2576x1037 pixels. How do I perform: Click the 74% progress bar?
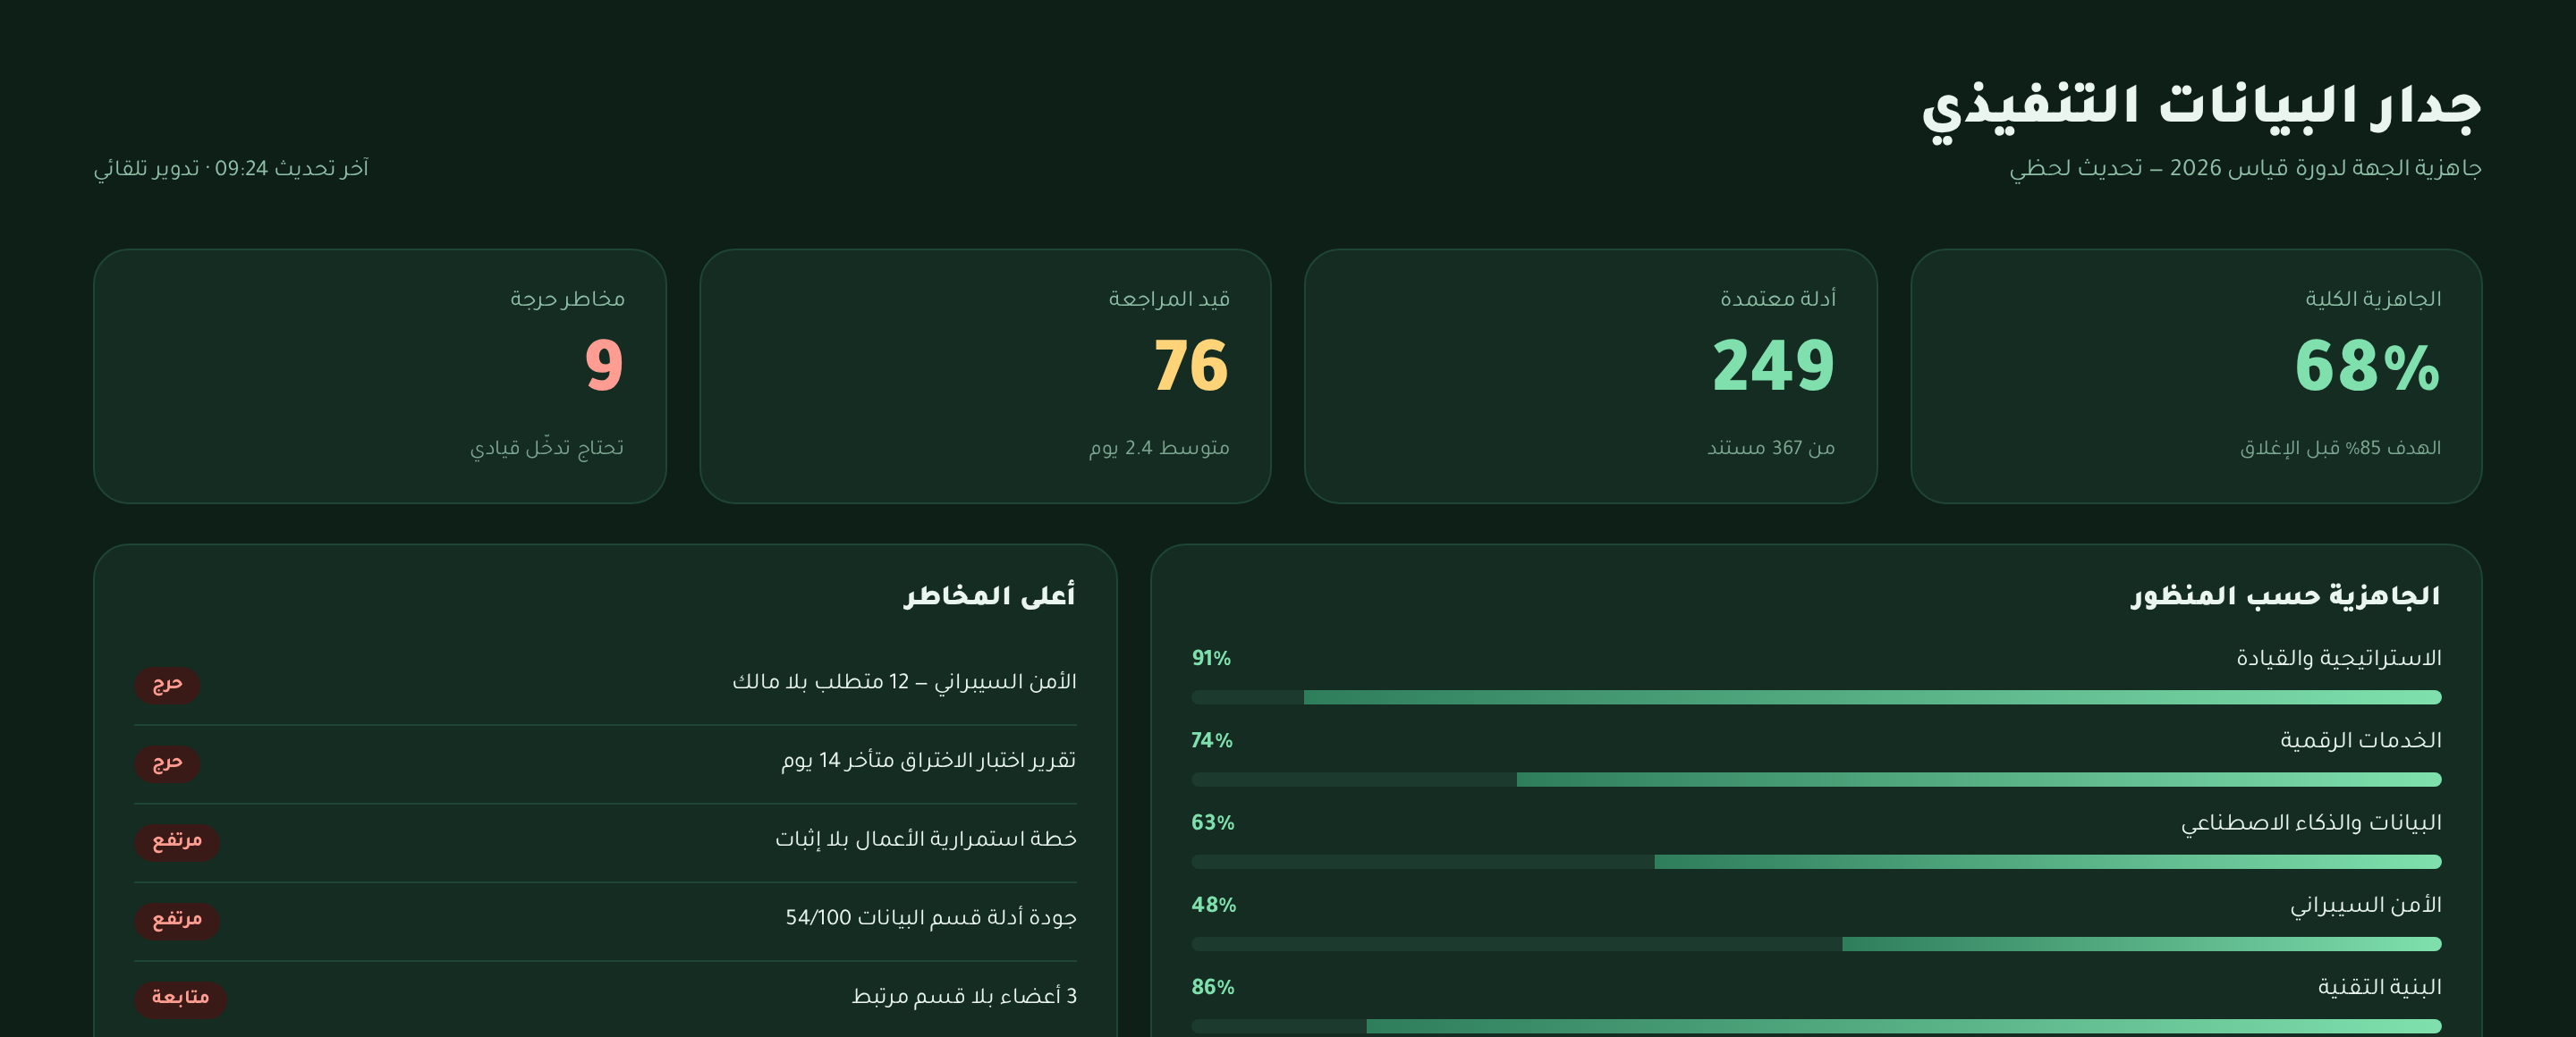click(1816, 780)
